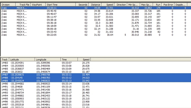Click distance value 34.58

click(x=97, y=11)
